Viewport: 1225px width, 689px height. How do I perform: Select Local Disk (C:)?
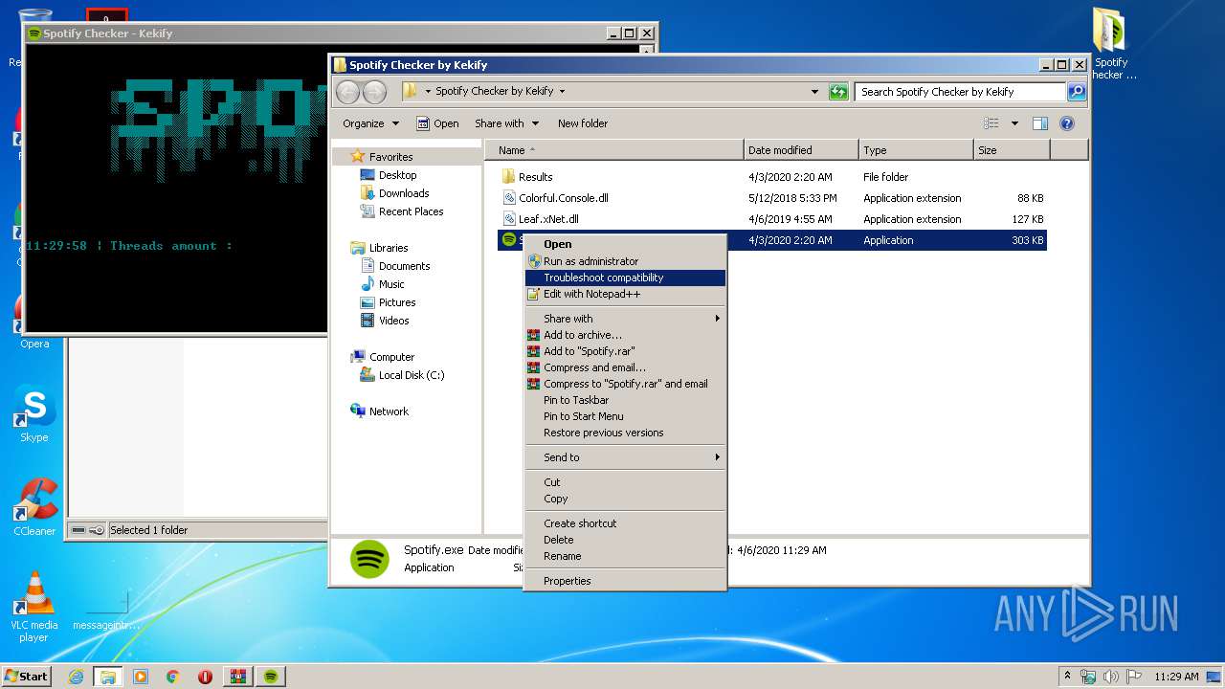(411, 375)
